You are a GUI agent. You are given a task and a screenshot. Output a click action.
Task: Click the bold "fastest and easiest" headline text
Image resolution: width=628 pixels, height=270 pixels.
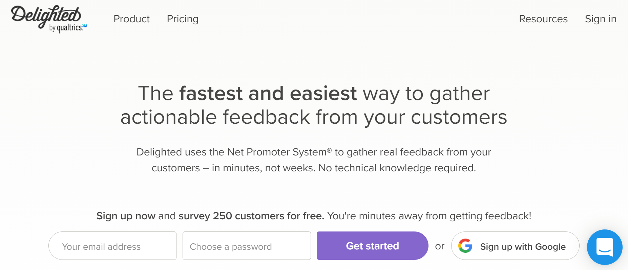[268, 94]
